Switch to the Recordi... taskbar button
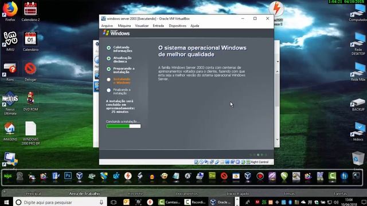 (195, 202)
